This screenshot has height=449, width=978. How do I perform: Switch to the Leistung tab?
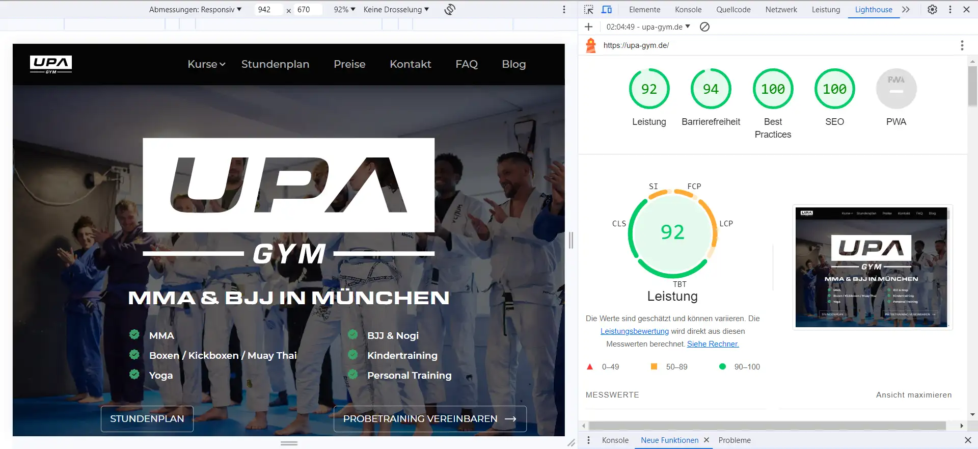826,10
